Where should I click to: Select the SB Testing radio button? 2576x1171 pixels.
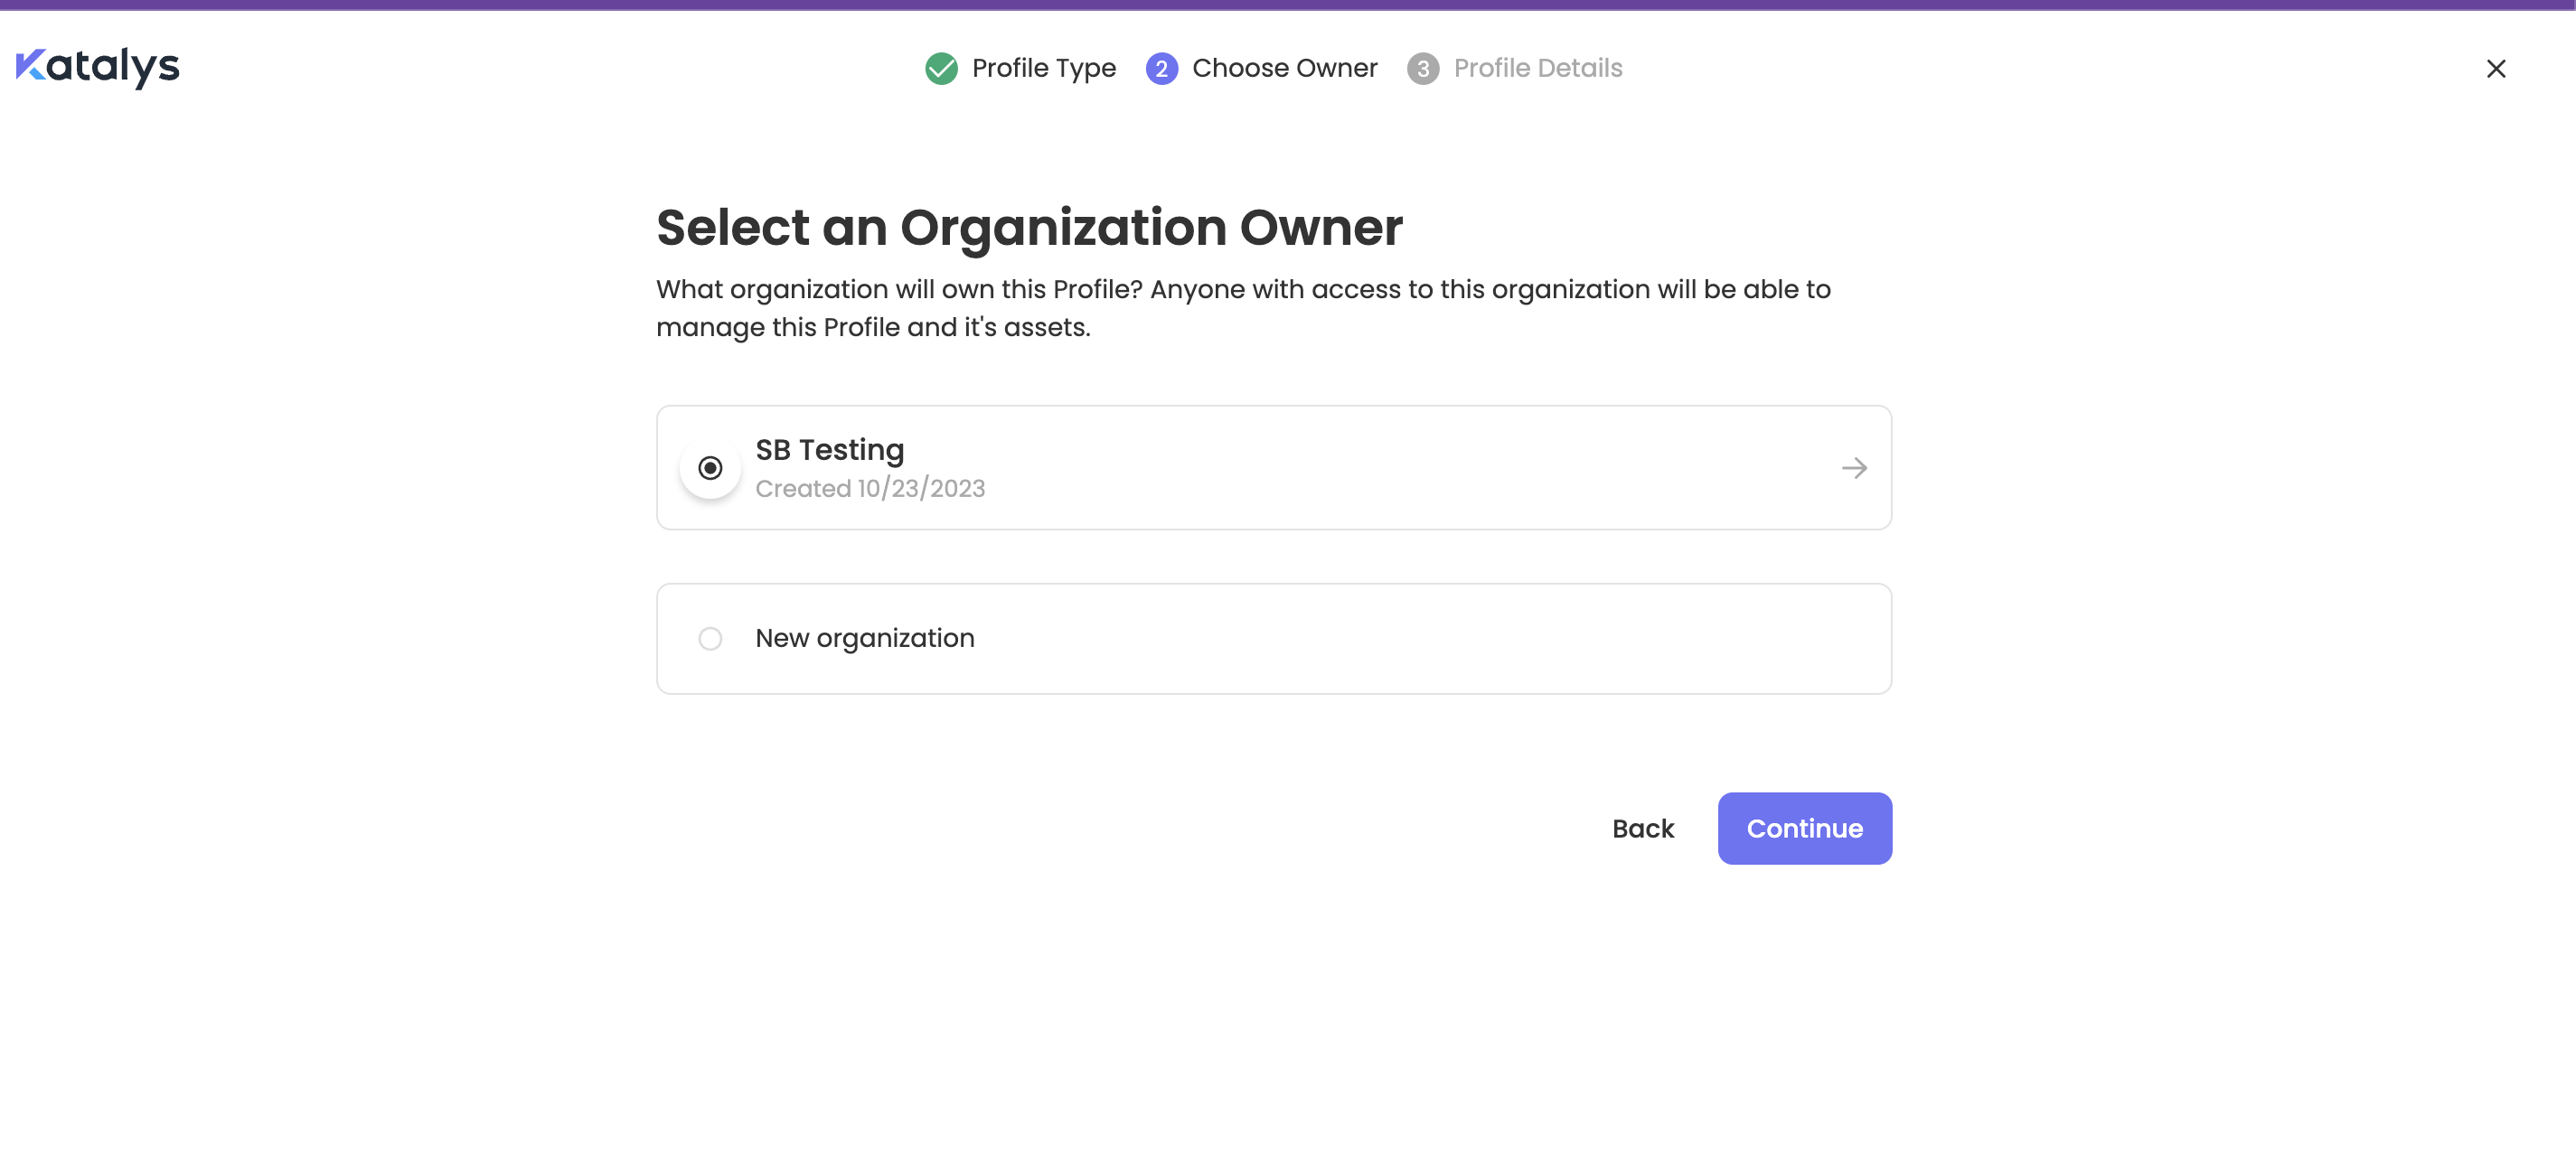click(x=710, y=468)
